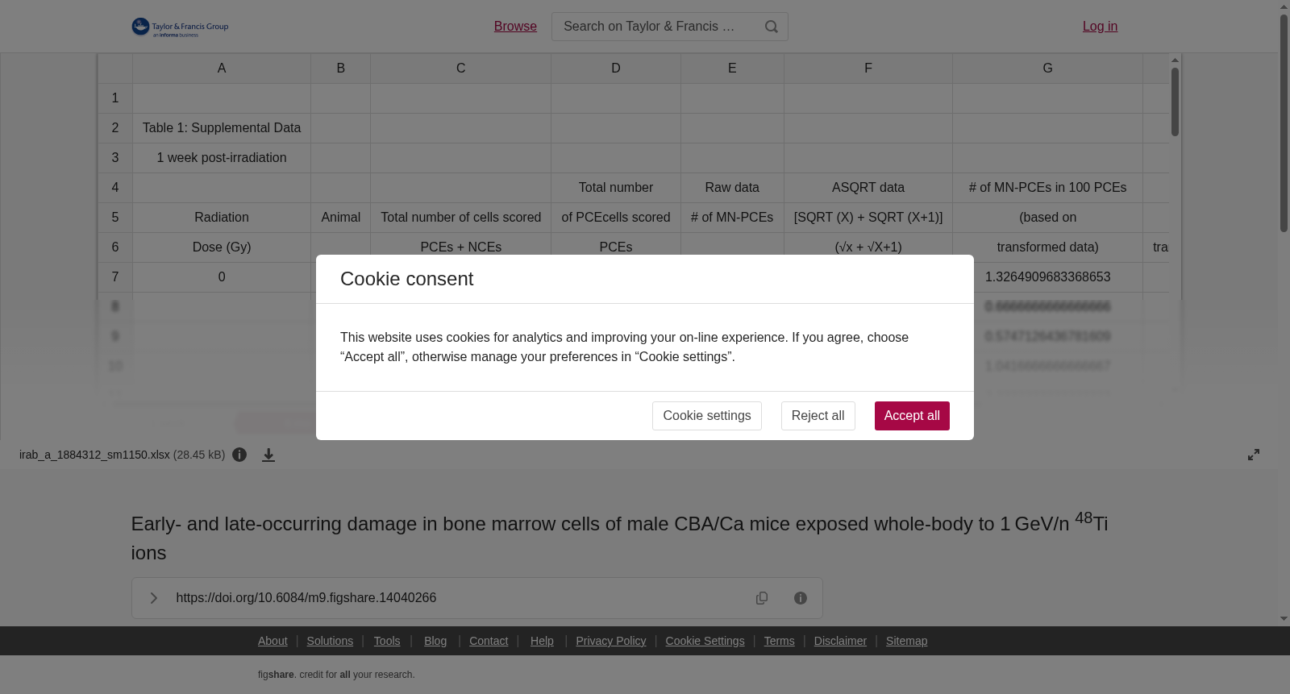Download the irab_a_1884312_sm1150.xlsx file

click(268, 455)
